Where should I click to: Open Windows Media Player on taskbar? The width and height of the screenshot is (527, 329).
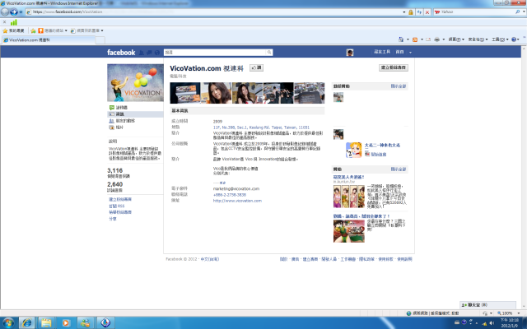pos(66,323)
